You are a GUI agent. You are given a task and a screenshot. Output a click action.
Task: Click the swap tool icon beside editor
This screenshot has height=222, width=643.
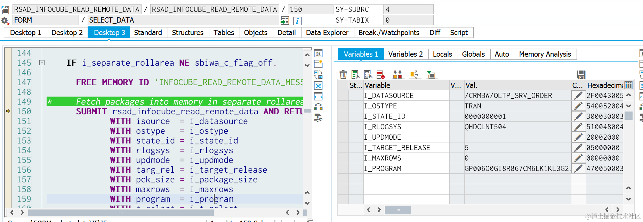(318, 107)
